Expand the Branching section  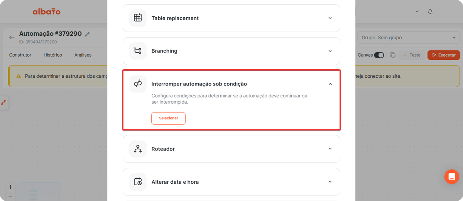330,51
